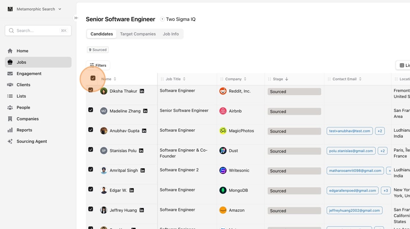Open Amritpal Singh's LinkedIn icon
This screenshot has height=229, width=410.
(x=142, y=170)
